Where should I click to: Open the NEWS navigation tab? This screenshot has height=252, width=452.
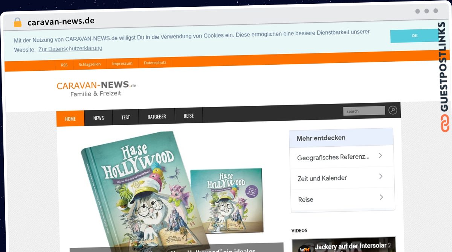[x=98, y=118]
